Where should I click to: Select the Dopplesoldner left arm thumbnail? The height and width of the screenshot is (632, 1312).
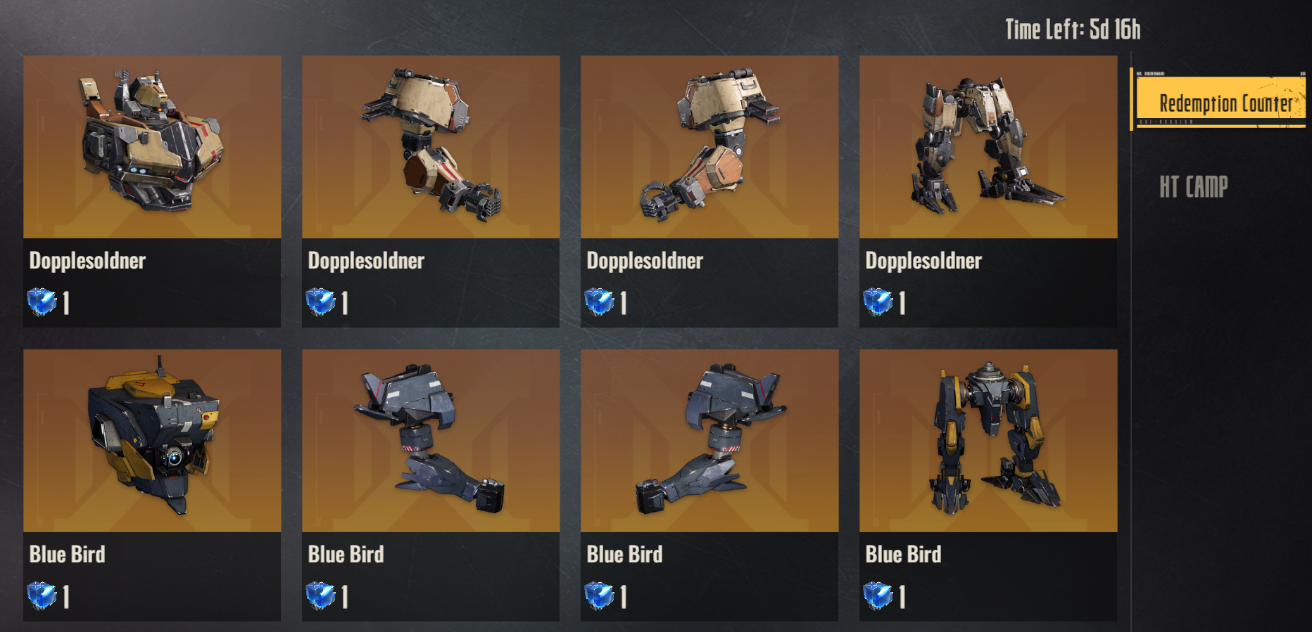pos(709,147)
